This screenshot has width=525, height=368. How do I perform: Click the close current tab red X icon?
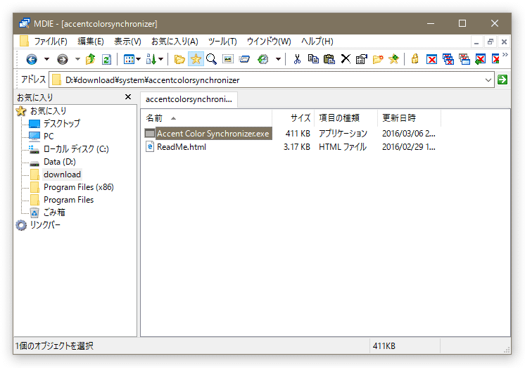point(431,60)
